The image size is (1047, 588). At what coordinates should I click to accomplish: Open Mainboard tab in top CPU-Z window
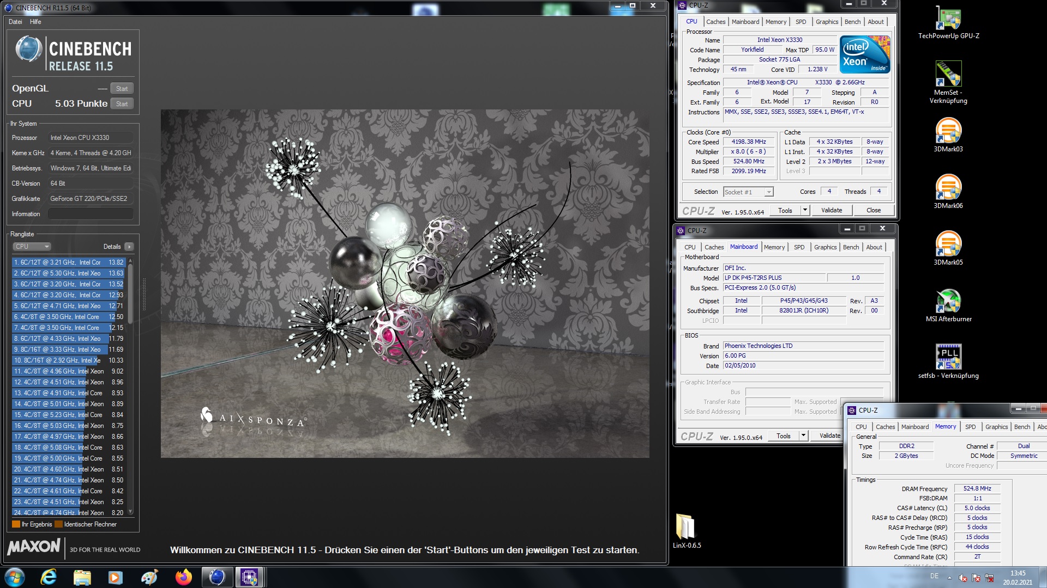tap(745, 22)
